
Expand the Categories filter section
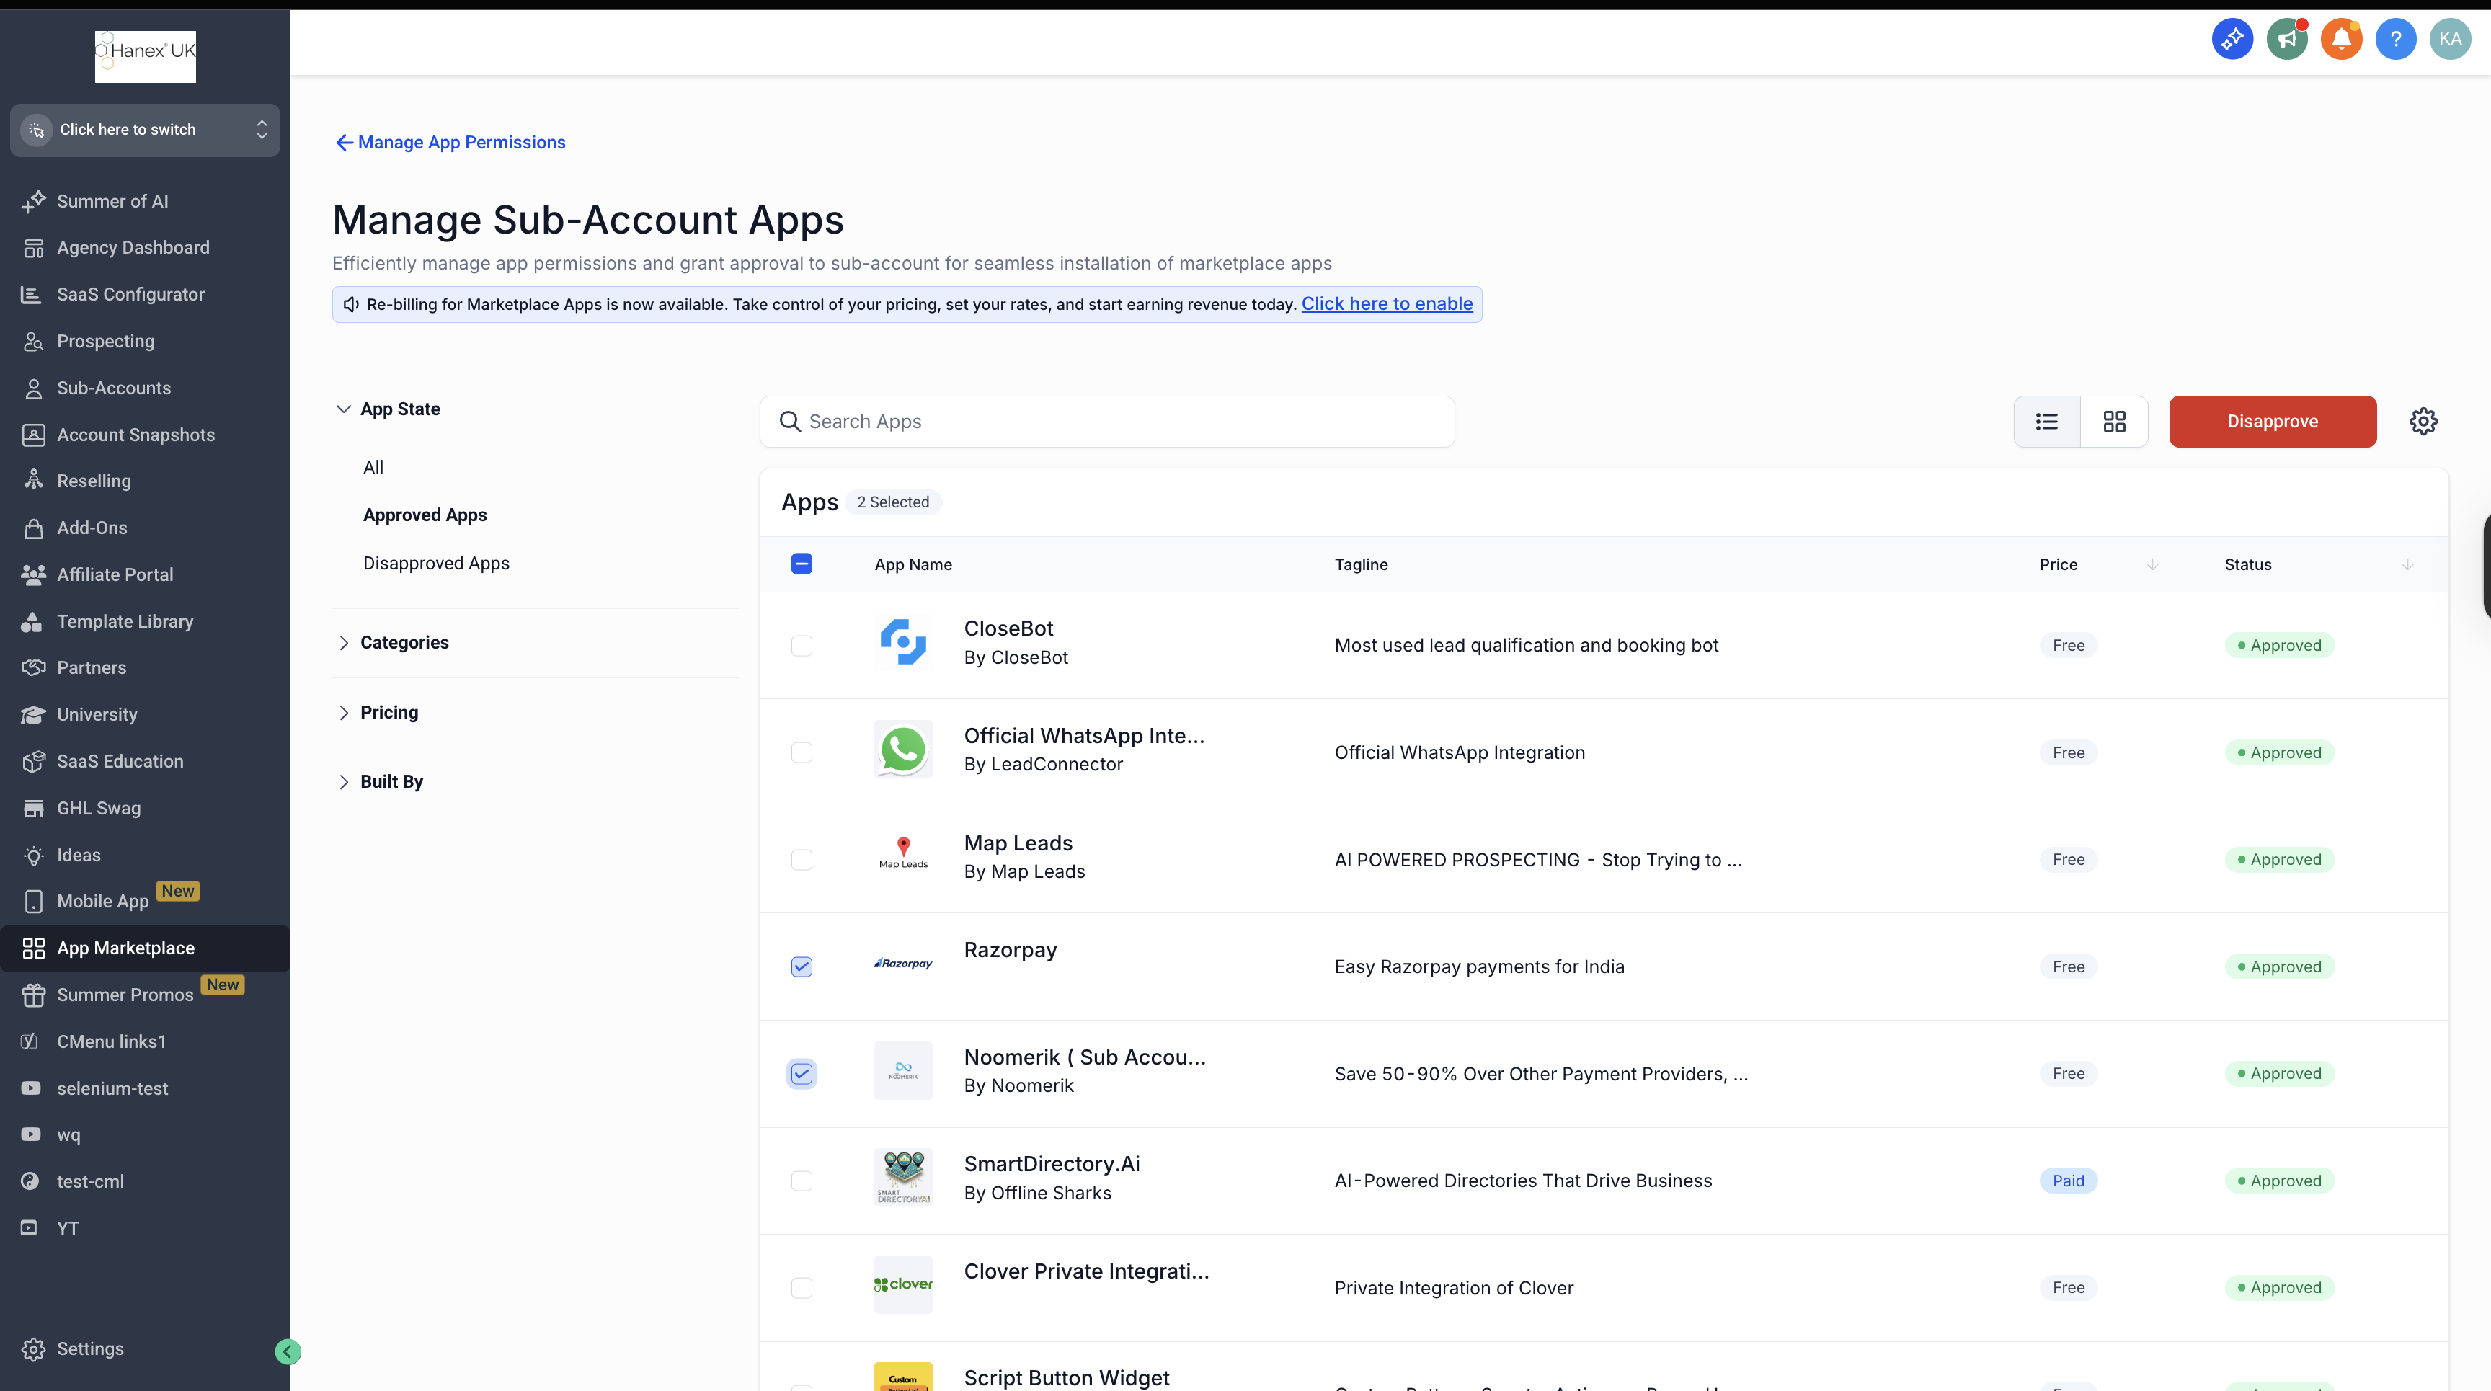[x=403, y=643]
